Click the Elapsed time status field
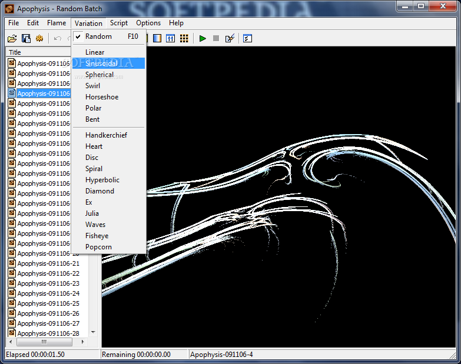Screen dimensions: 461x364 pyautogui.click(x=52, y=355)
